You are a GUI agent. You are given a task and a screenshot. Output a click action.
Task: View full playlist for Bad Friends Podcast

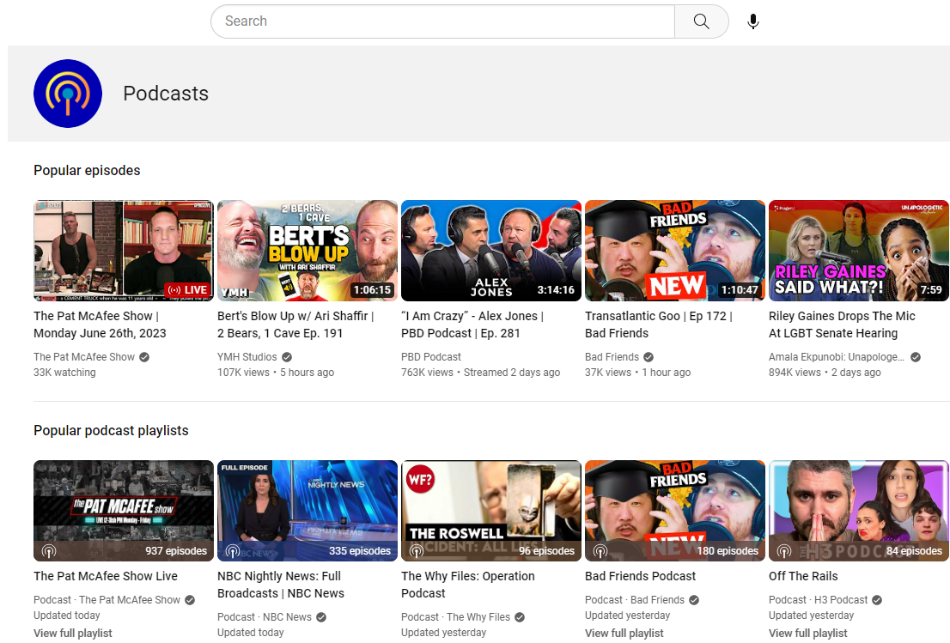(x=624, y=634)
